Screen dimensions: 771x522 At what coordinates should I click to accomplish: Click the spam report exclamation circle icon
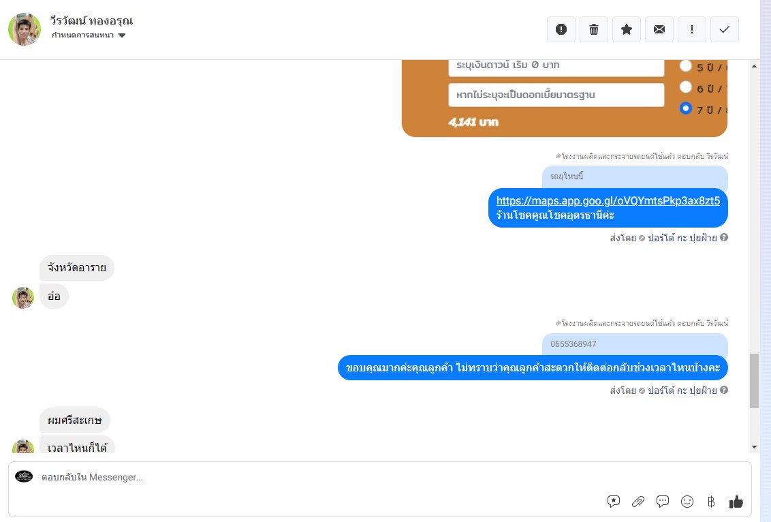[x=561, y=29]
